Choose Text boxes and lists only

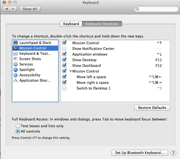click(18, 126)
